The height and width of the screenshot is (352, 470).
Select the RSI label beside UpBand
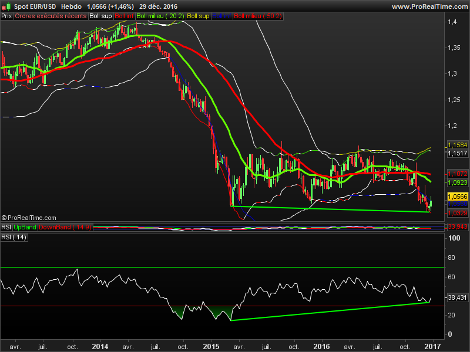[x=6, y=227]
